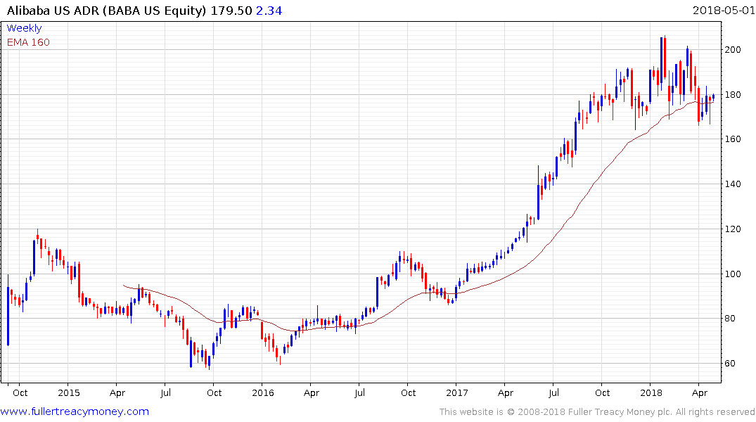The height and width of the screenshot is (422, 756).
Task: Click the 200 price axis label
Action: coord(733,50)
